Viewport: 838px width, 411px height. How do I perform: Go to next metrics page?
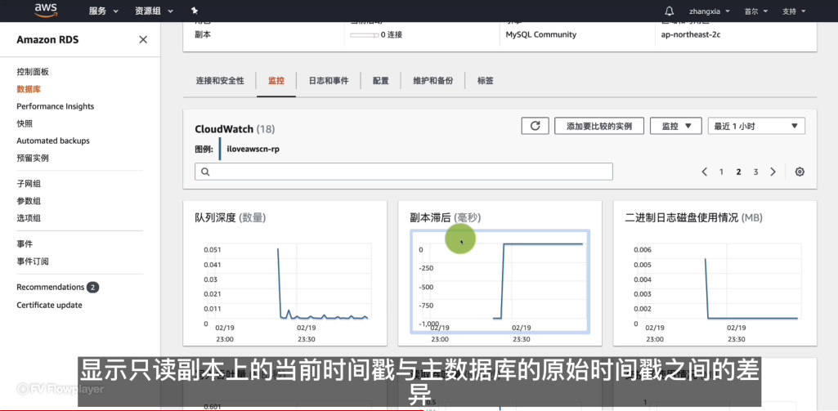coord(773,172)
